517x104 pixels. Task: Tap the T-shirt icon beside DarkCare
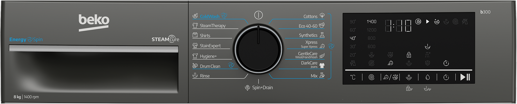click(322, 65)
